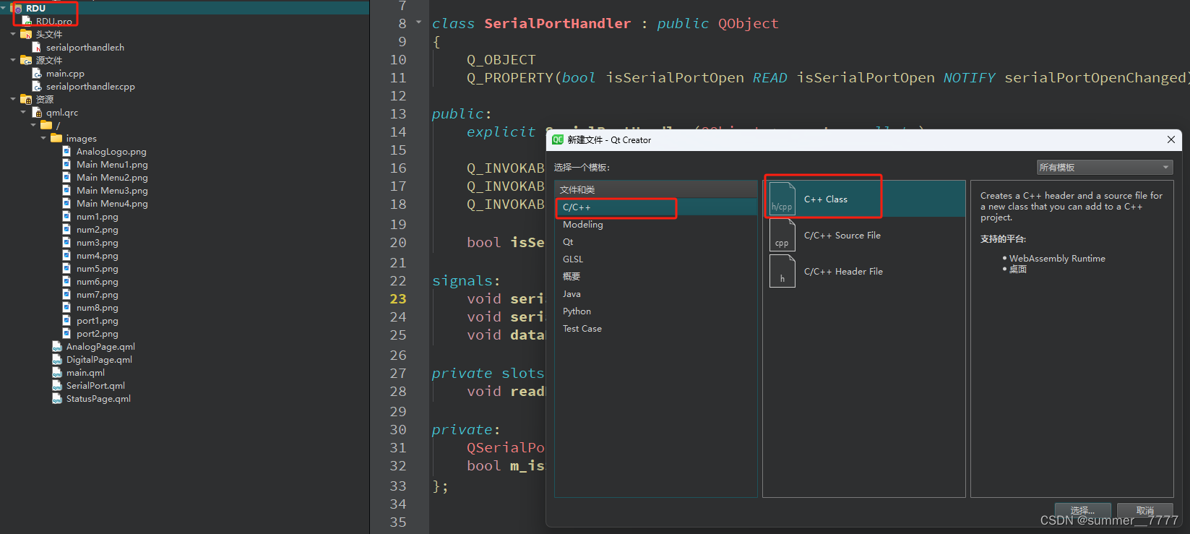The height and width of the screenshot is (534, 1190).
Task: Collapse the 资源 resources group
Action: point(13,99)
